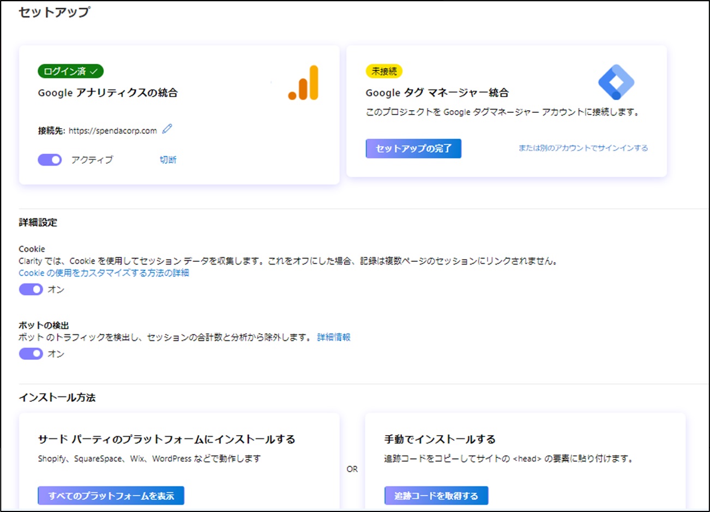Image resolution: width=710 pixels, height=512 pixels.
Task: Click the Google Tag Manager diamond logo
Action: point(616,82)
